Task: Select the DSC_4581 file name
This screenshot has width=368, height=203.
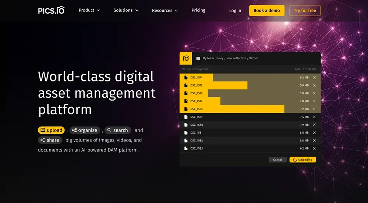Action: pos(197,133)
